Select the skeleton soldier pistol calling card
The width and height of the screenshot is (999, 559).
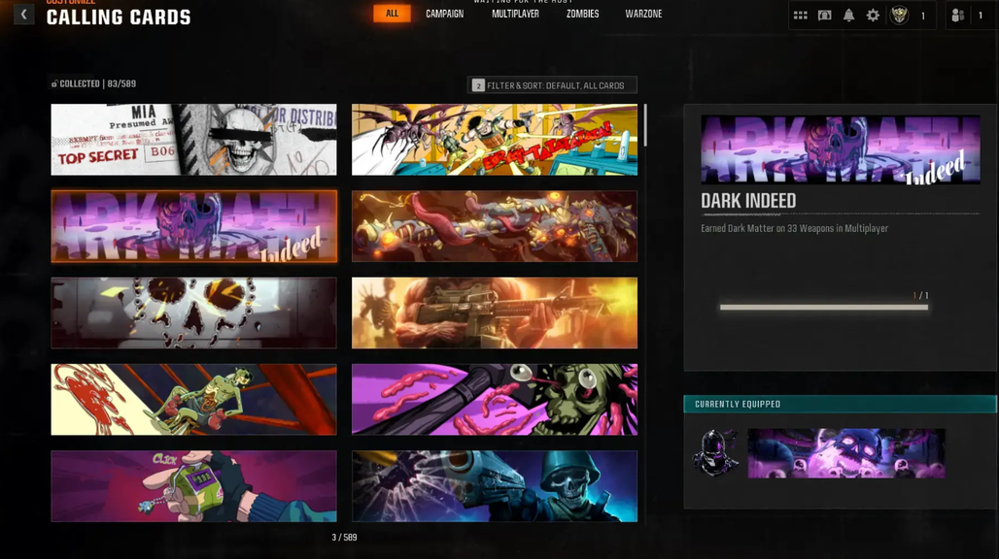pyautogui.click(x=495, y=486)
